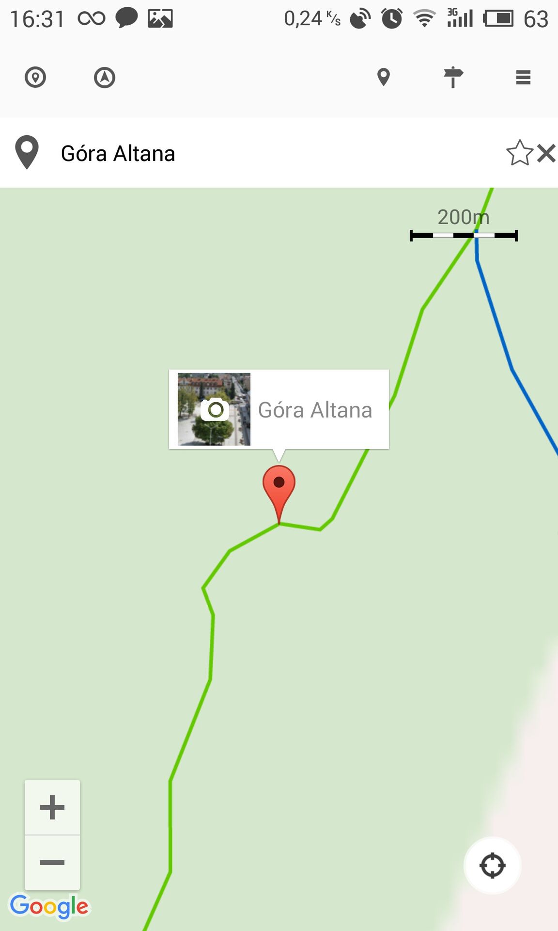Open the Góra Altana photo thumbnail
This screenshot has width=558, height=931.
214,409
